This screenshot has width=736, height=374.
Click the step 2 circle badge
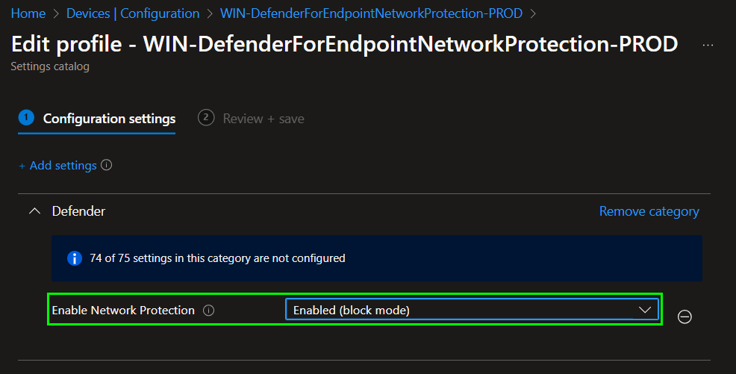click(x=206, y=118)
